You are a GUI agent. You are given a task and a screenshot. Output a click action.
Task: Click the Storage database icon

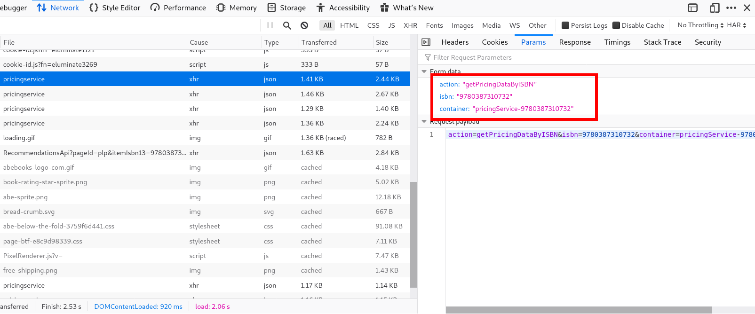(x=271, y=8)
